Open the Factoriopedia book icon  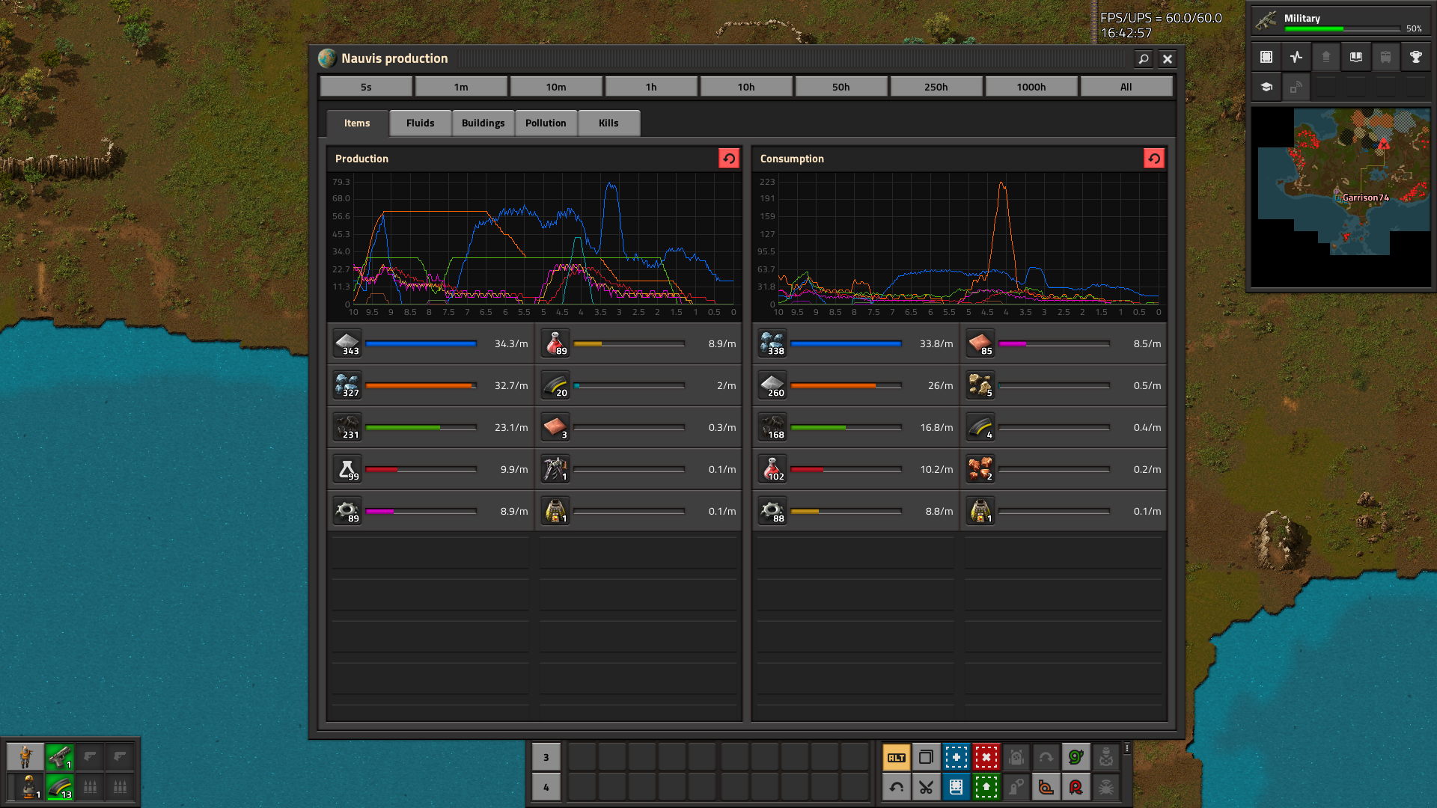(x=1355, y=57)
